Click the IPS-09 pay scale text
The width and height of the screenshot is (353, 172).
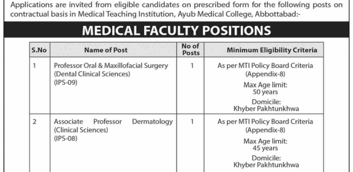tap(66, 82)
